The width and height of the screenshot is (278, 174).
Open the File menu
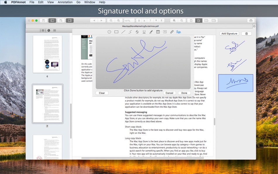pyautogui.click(x=32, y=2)
